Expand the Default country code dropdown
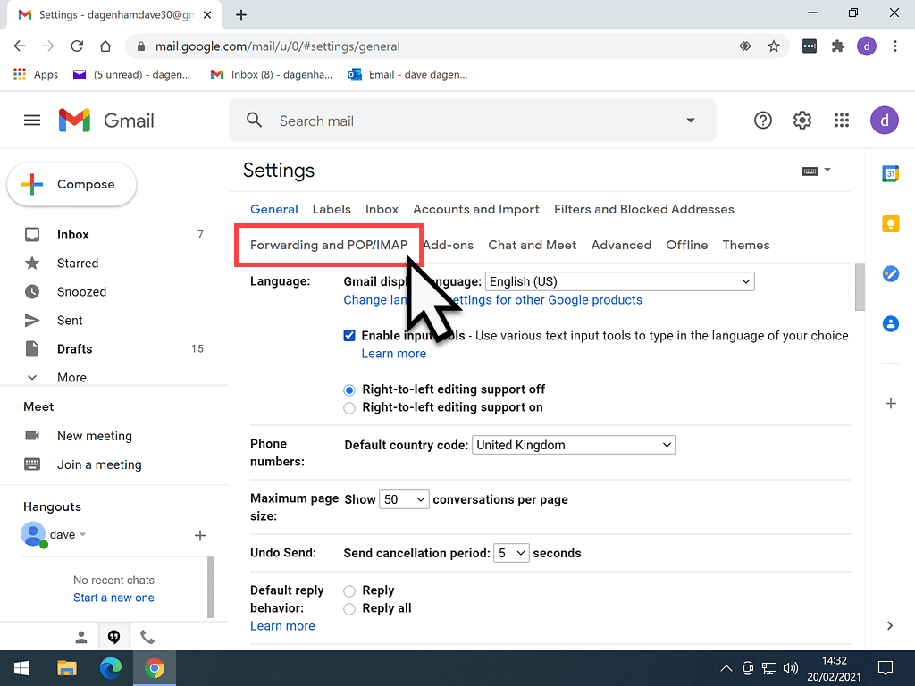 (x=573, y=444)
